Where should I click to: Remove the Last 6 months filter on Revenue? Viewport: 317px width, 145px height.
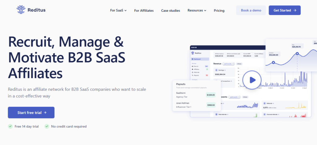pyautogui.click(x=233, y=64)
